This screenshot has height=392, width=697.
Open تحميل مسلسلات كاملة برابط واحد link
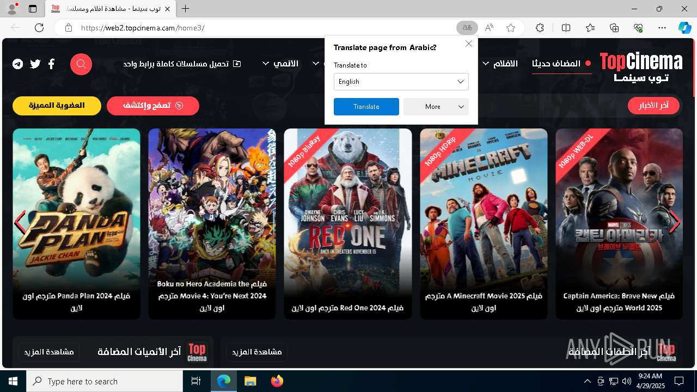coord(182,64)
